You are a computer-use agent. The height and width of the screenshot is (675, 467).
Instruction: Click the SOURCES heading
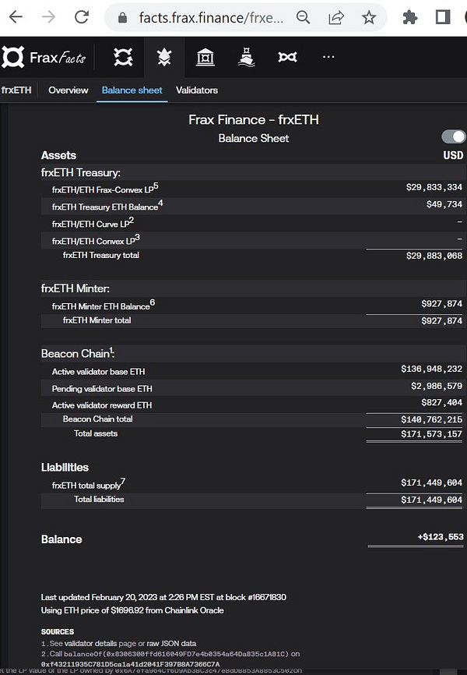click(x=58, y=631)
